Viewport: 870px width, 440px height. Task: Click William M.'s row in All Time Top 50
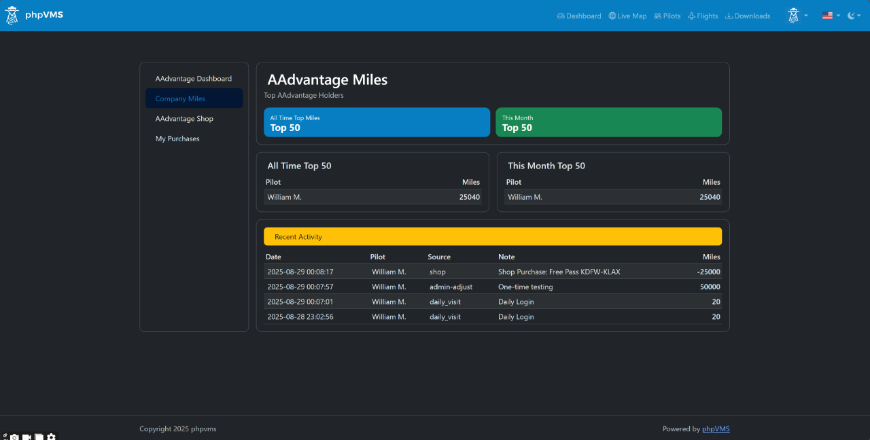coord(372,197)
